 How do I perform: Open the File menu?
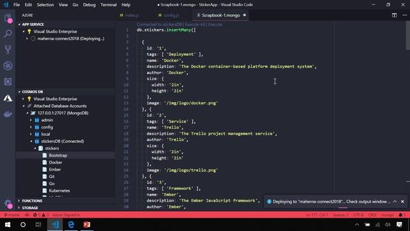(17, 4)
